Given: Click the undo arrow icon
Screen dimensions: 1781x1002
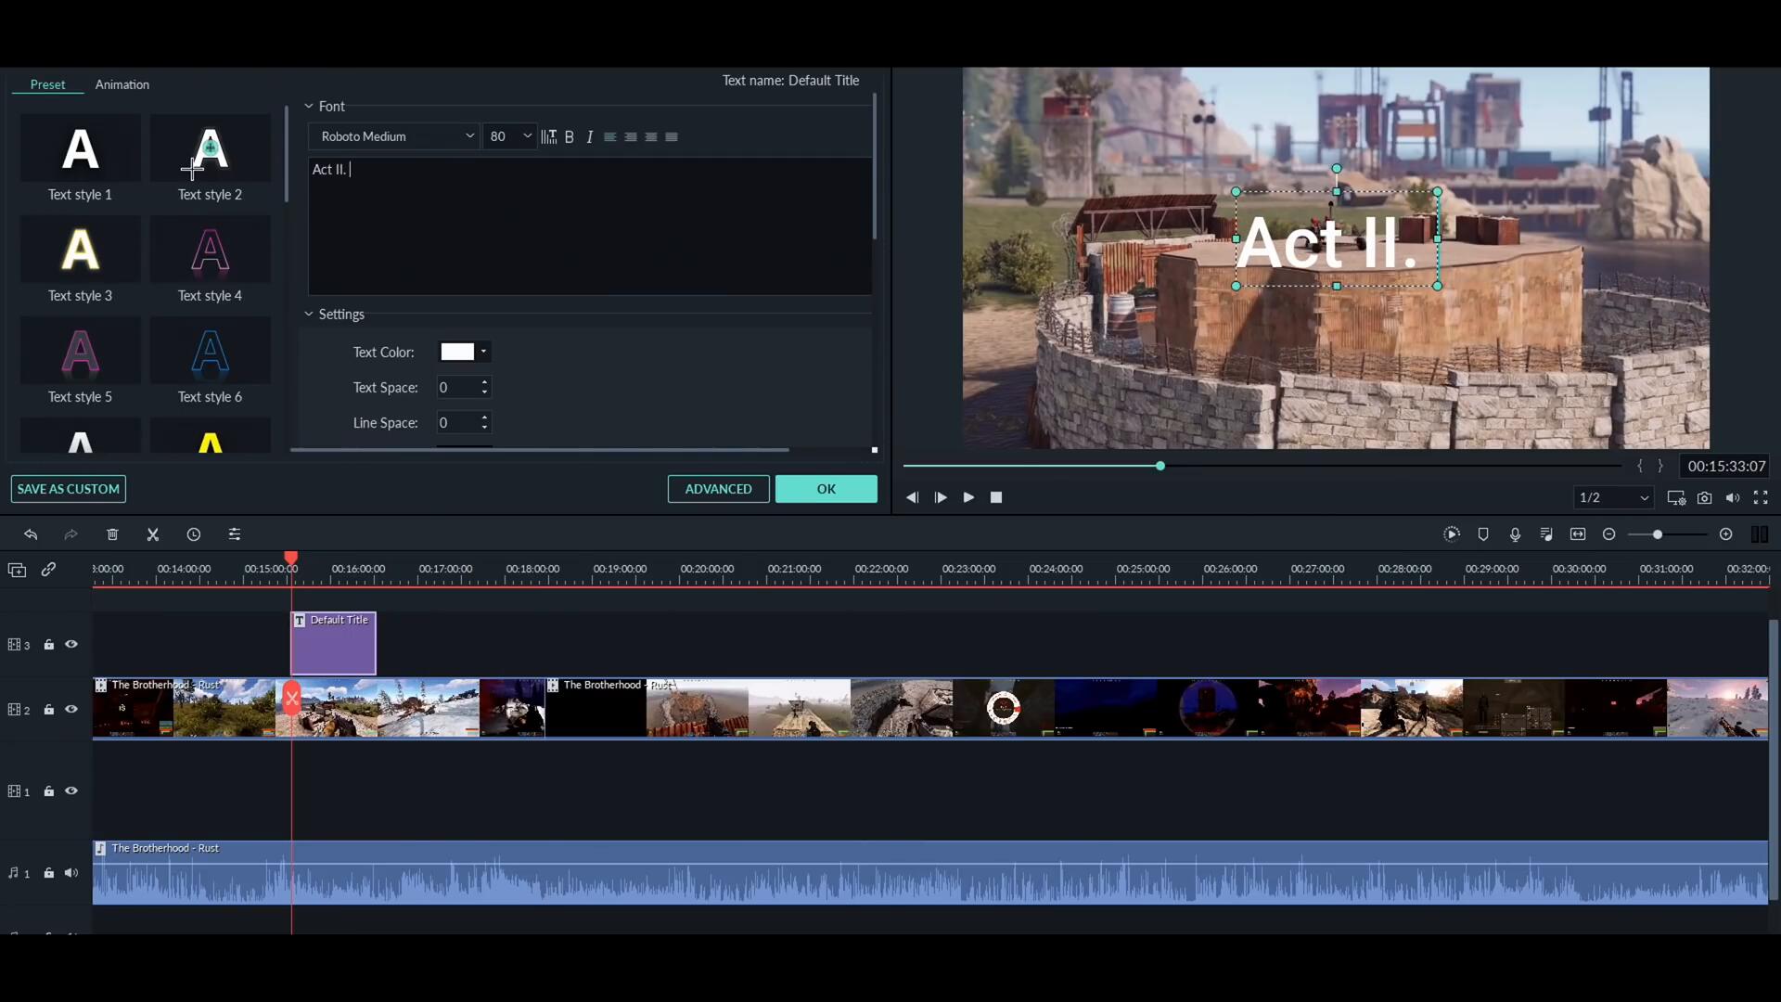Looking at the screenshot, I should click(x=31, y=534).
